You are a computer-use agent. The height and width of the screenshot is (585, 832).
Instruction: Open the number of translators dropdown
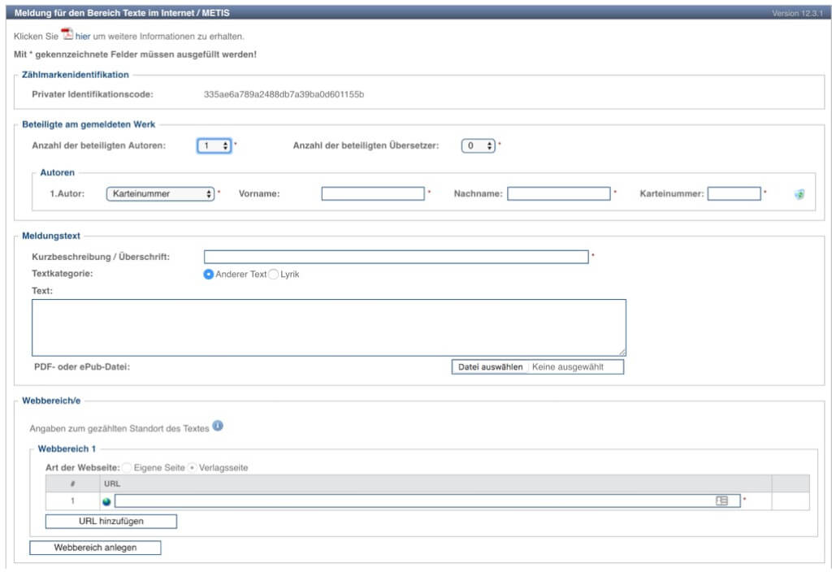pyautogui.click(x=479, y=145)
